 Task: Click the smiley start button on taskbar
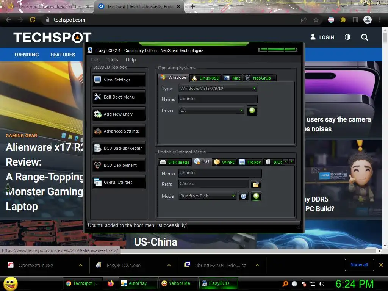coord(10,283)
